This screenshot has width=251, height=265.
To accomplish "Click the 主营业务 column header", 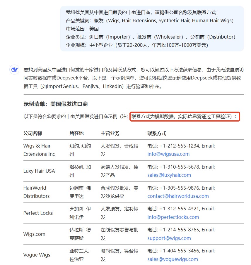I will coord(110,133).
